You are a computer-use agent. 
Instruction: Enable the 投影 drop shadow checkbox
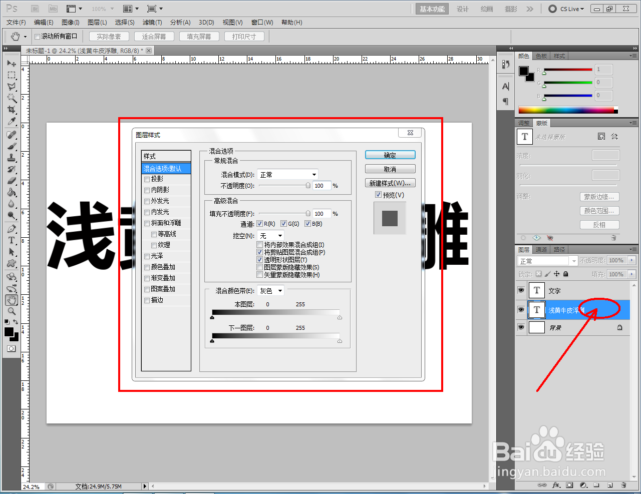147,179
